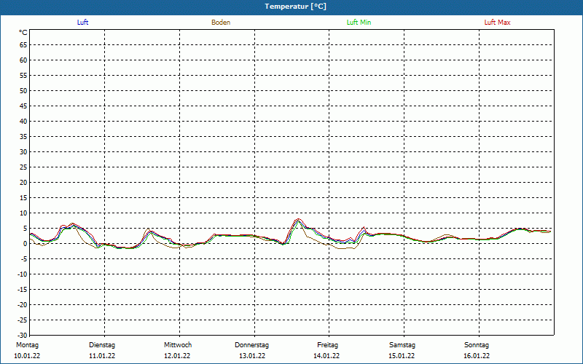This screenshot has width=583, height=364.
Task: Click the date 11.01.22
Action: pyautogui.click(x=102, y=356)
